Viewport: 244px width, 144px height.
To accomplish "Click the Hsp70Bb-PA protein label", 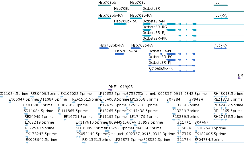I will click(x=126, y=51).
